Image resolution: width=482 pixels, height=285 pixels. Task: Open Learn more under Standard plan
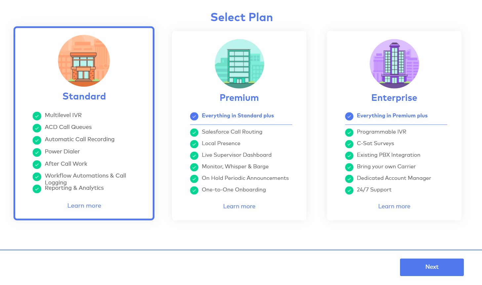(x=84, y=206)
